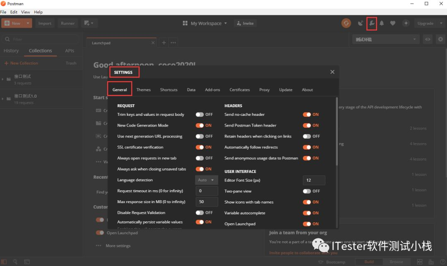The height and width of the screenshot is (266, 447).
Task: Toggle the sidebar icon in status bar
Action: (4, 262)
